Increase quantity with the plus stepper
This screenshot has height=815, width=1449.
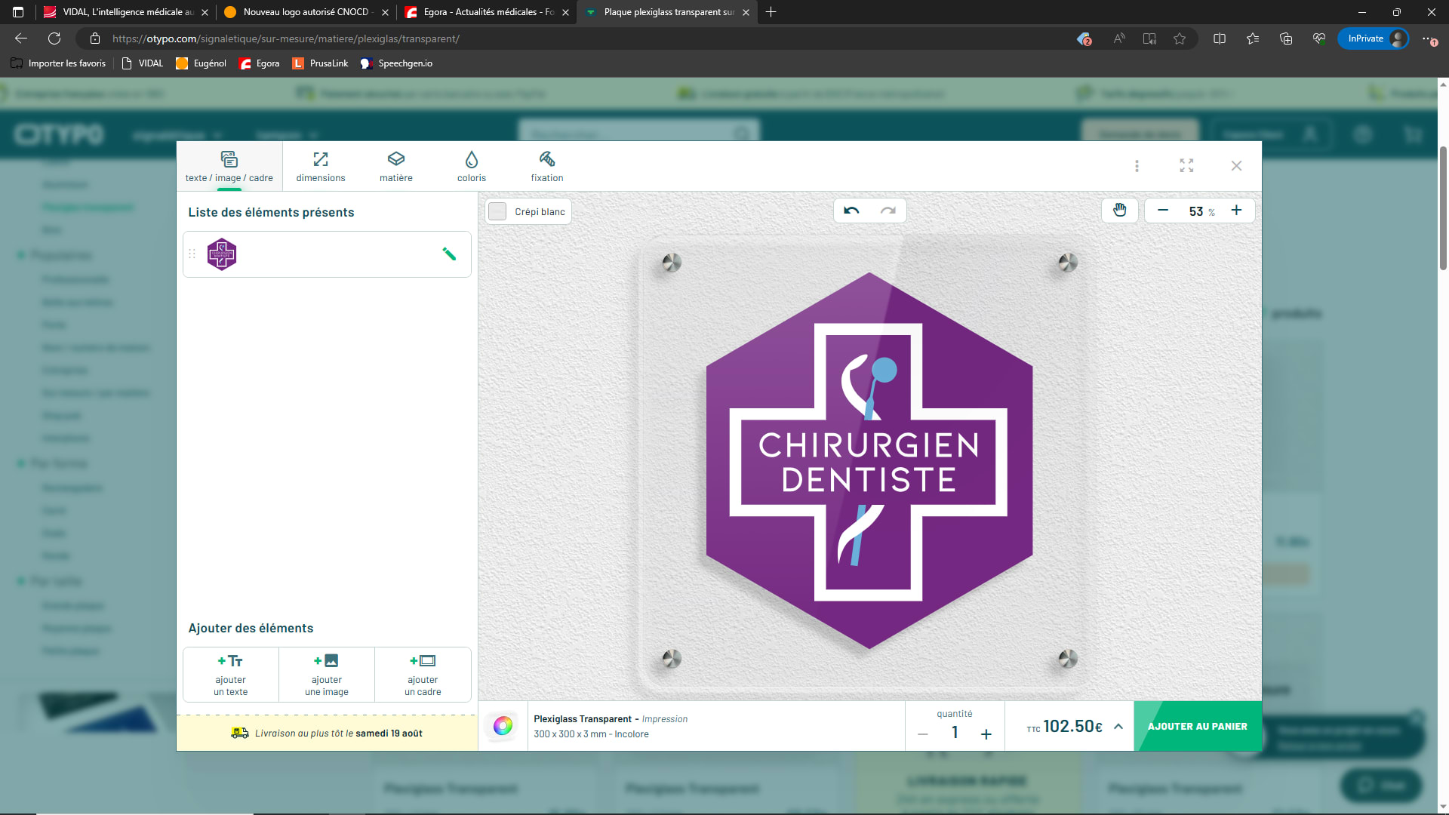[x=986, y=733]
